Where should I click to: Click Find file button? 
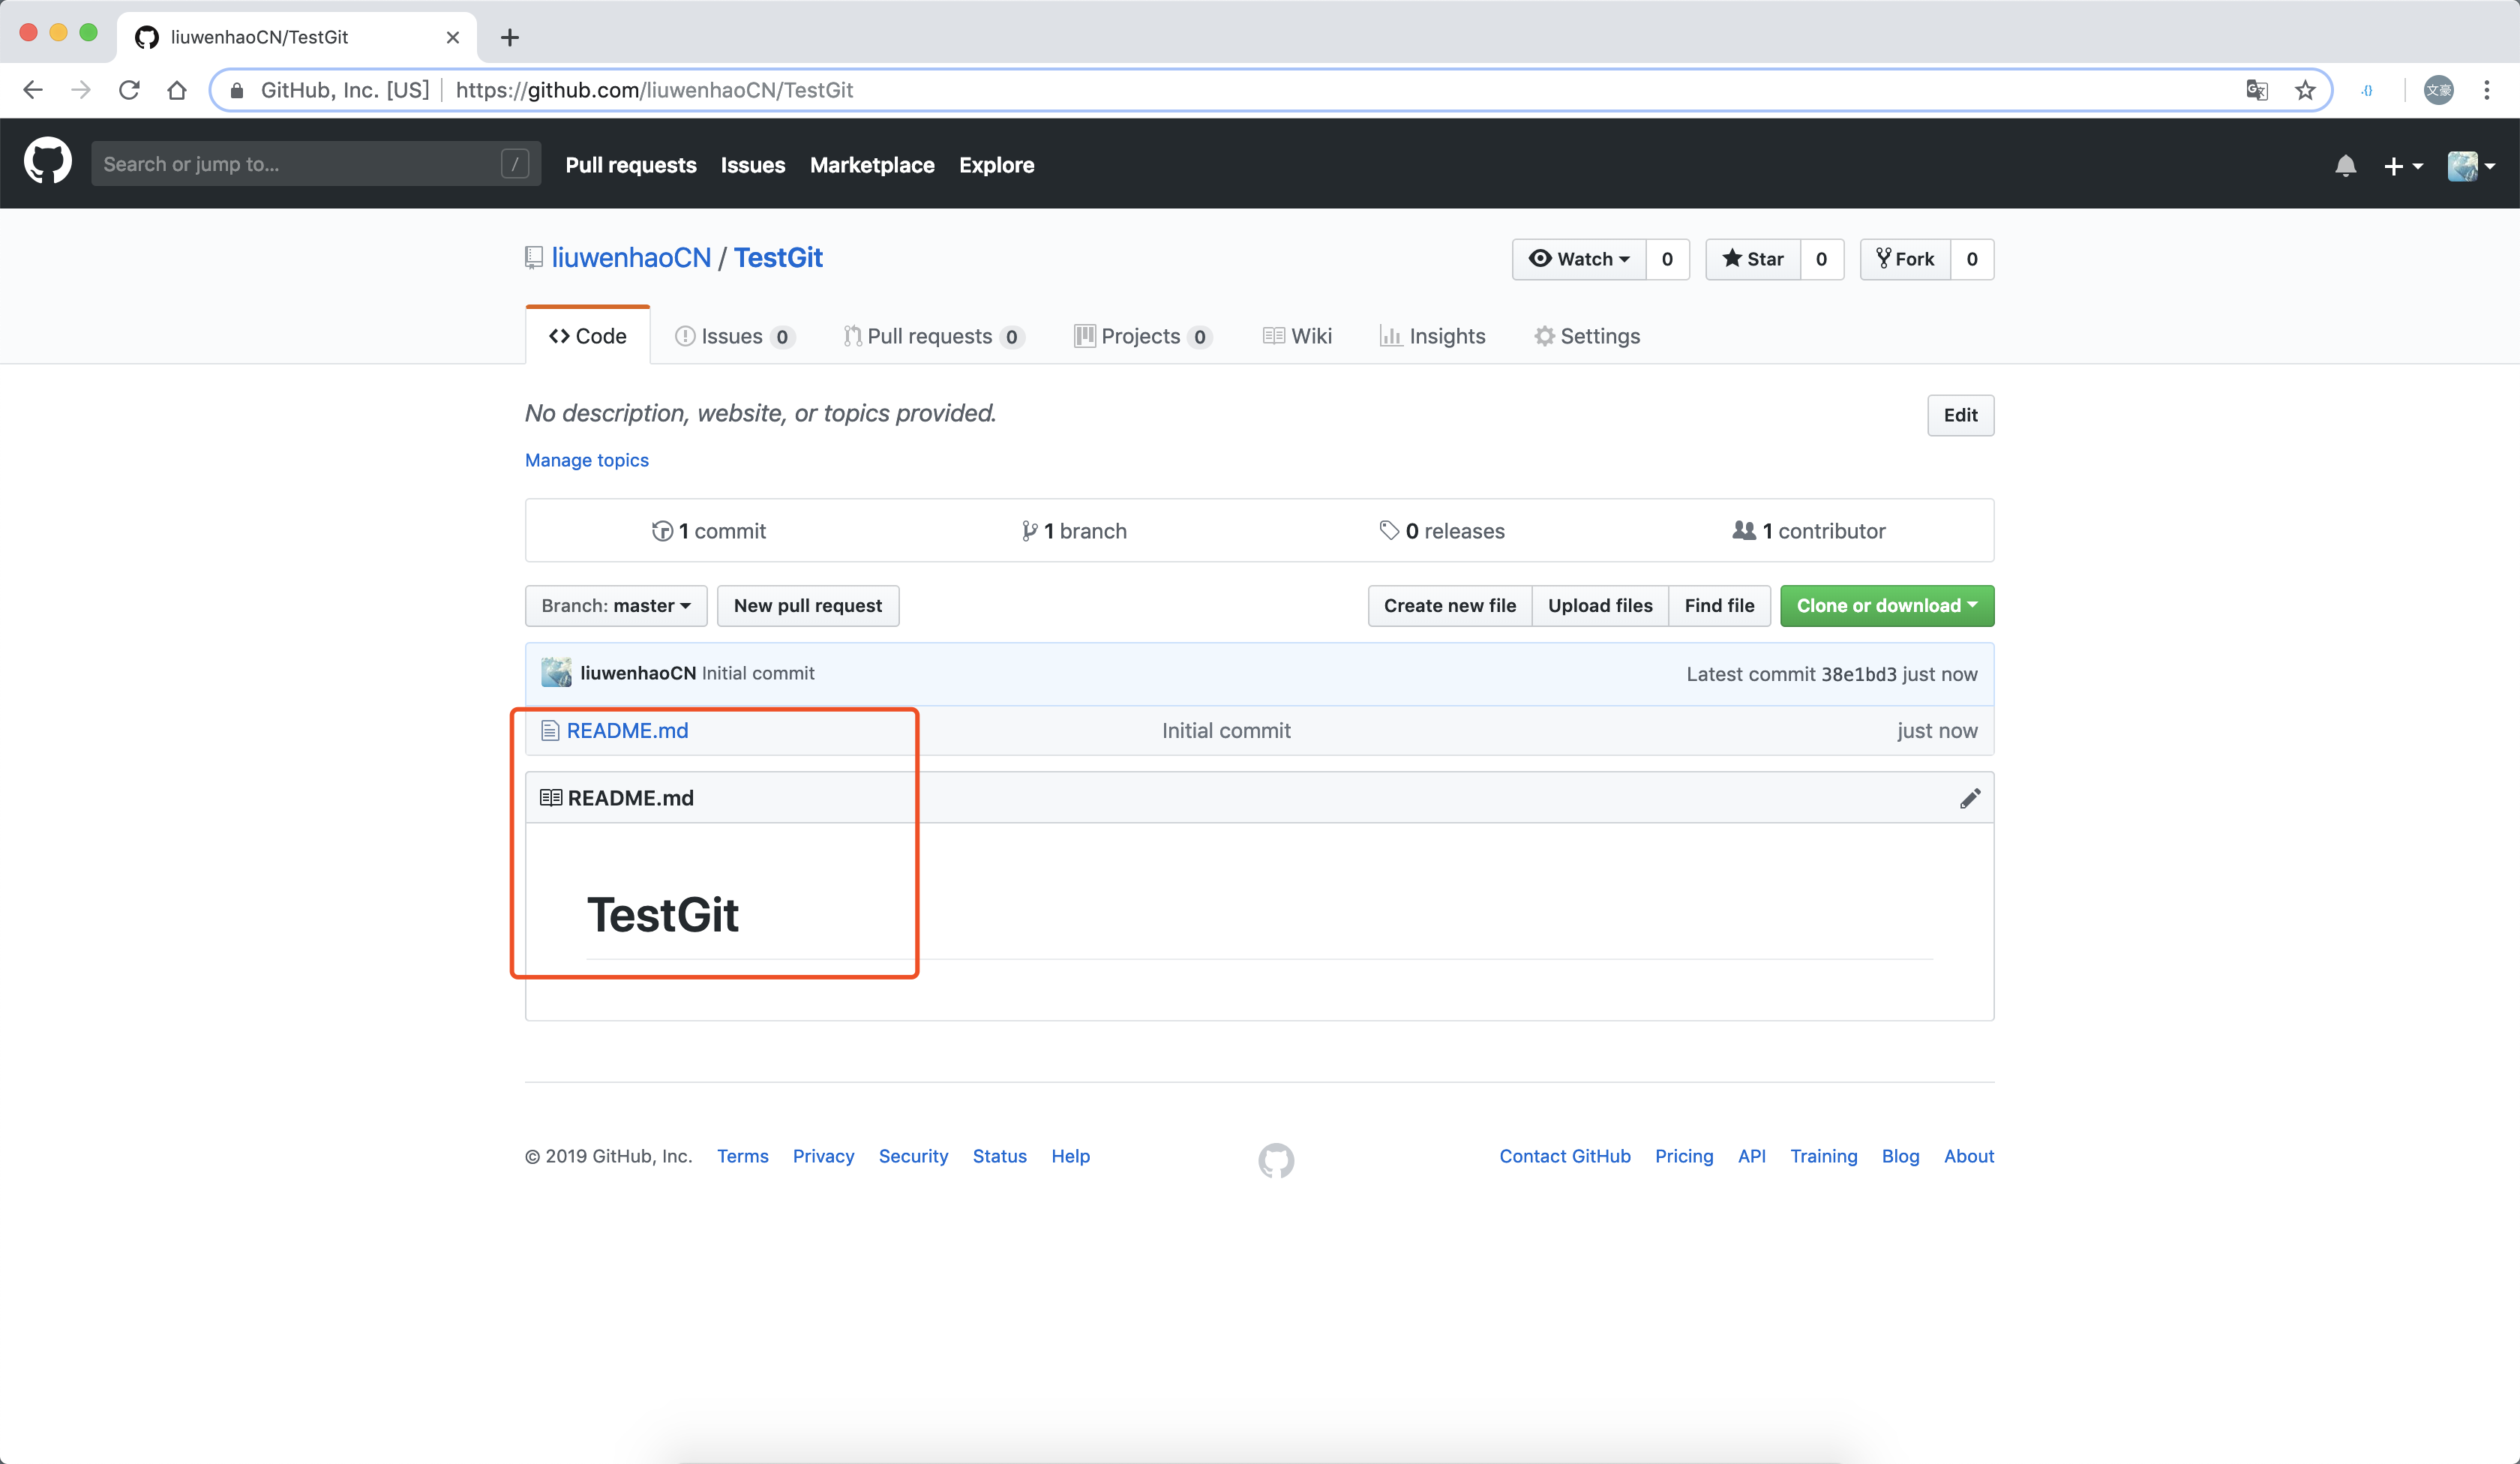coord(1719,606)
